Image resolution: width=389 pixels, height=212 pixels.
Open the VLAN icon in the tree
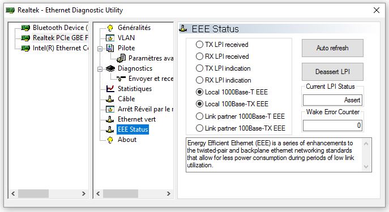coord(110,38)
